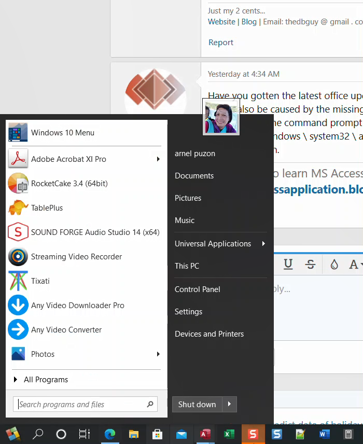This screenshot has height=444, width=363.
Task: Open Control Panel from start menu
Action: [198, 289]
